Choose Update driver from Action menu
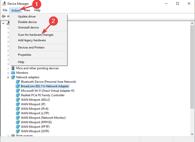195x142 pixels. (27, 16)
